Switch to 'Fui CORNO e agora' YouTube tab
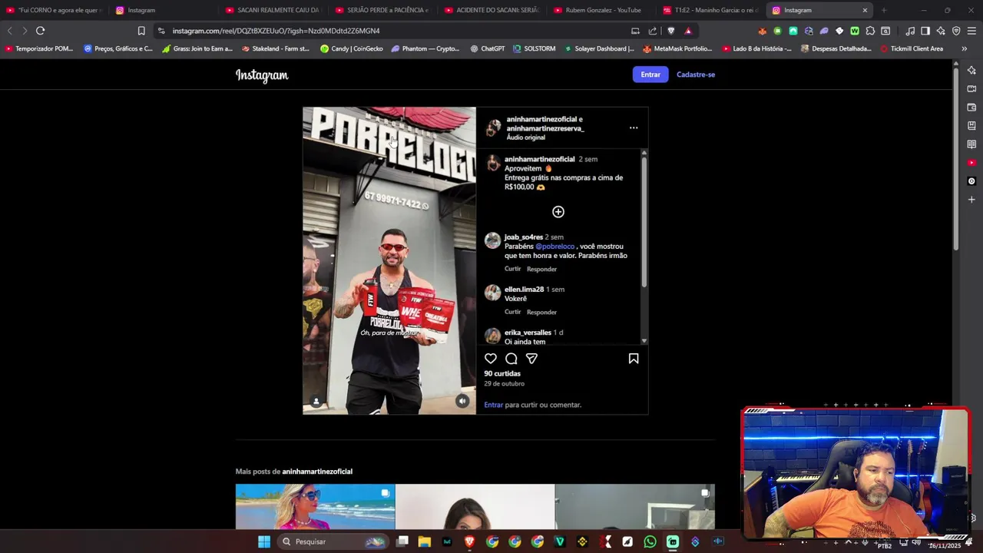The image size is (983, 553). point(54,10)
